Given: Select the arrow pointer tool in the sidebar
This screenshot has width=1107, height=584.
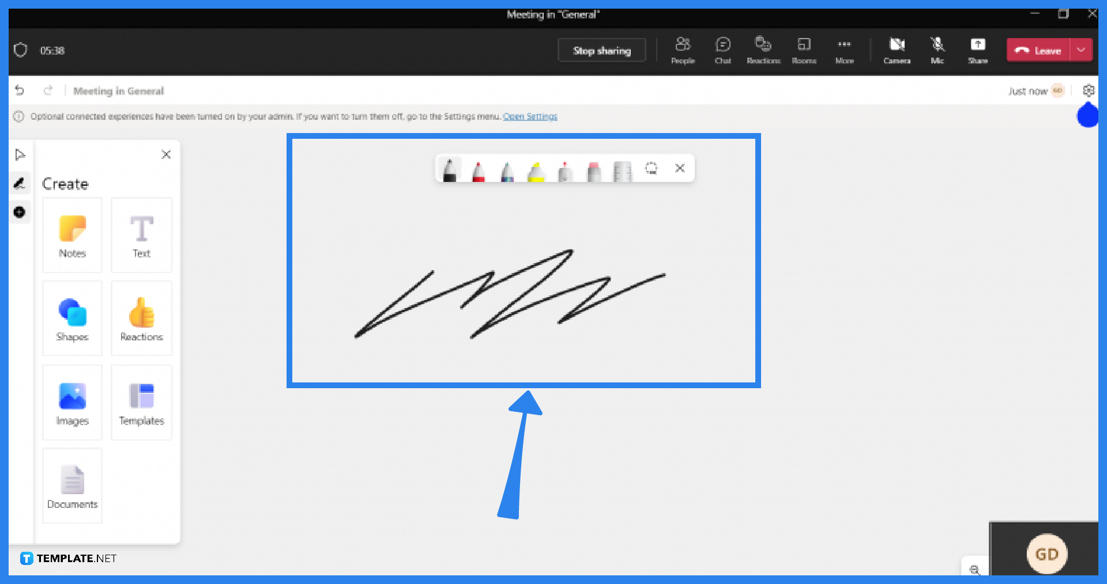Looking at the screenshot, I should [20, 154].
